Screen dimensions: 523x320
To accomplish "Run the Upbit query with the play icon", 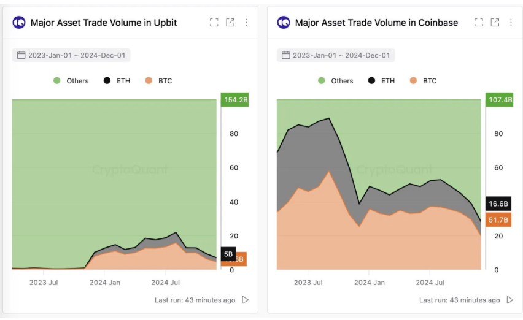I will coord(246,300).
